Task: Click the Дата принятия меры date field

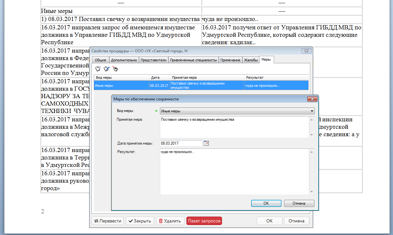Action: point(181,143)
